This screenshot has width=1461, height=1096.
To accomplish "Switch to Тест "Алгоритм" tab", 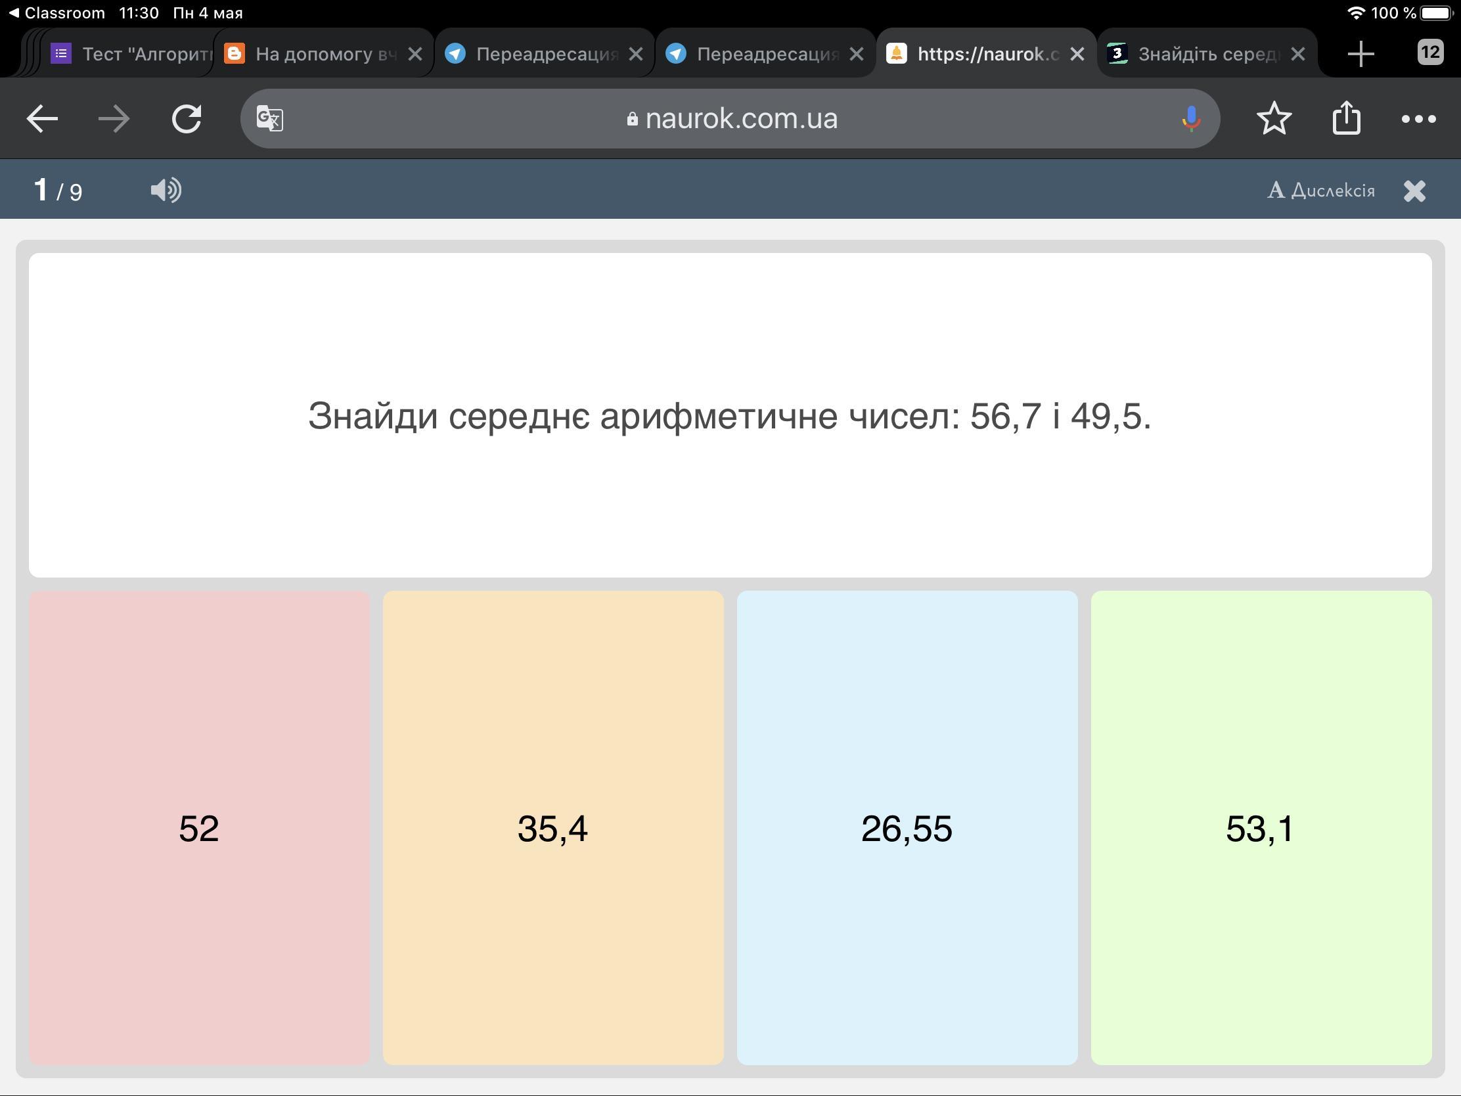I will (x=132, y=53).
